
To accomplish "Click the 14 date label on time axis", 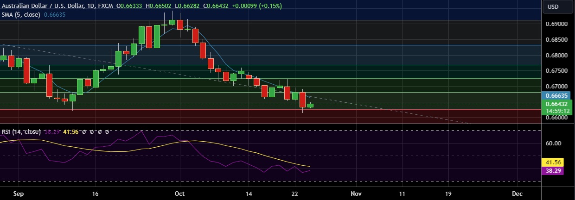I will click(x=249, y=193).
